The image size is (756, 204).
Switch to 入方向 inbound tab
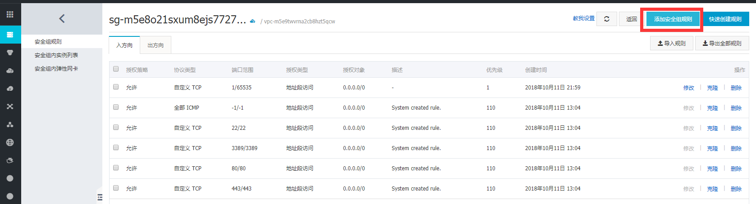point(124,45)
